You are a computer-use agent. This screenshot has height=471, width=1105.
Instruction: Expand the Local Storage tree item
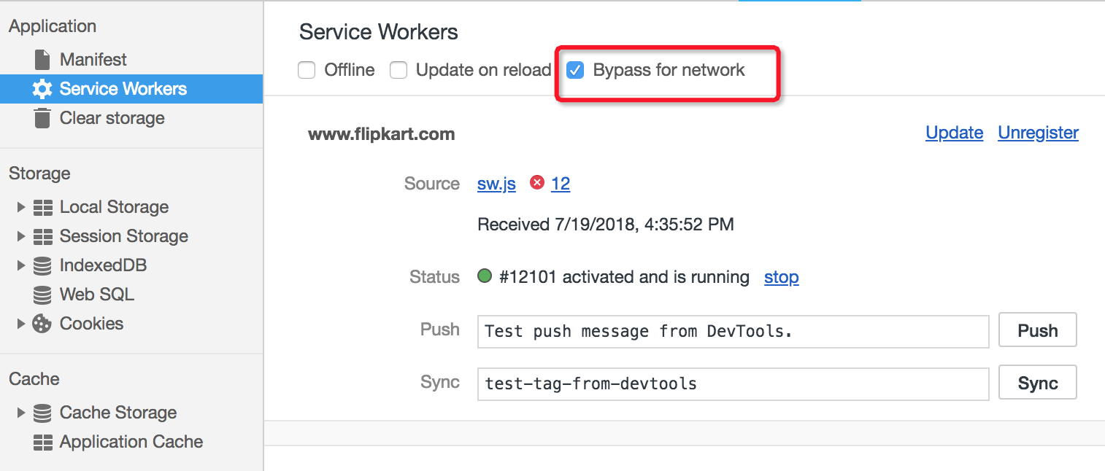click(x=20, y=206)
